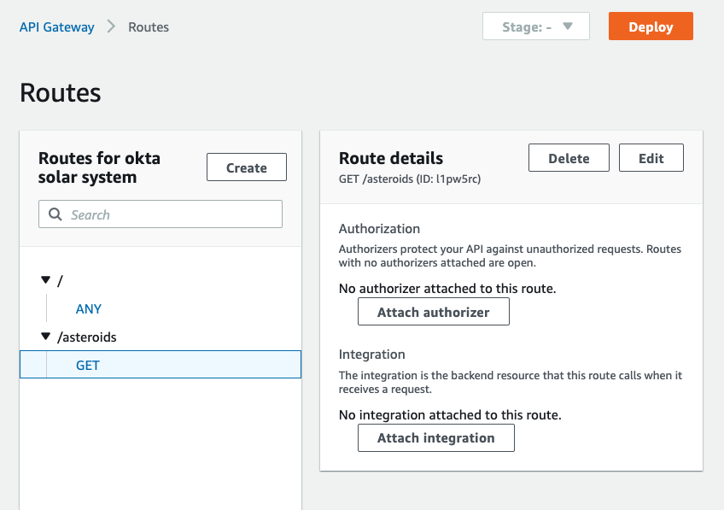Select the ANY method route

click(x=89, y=308)
